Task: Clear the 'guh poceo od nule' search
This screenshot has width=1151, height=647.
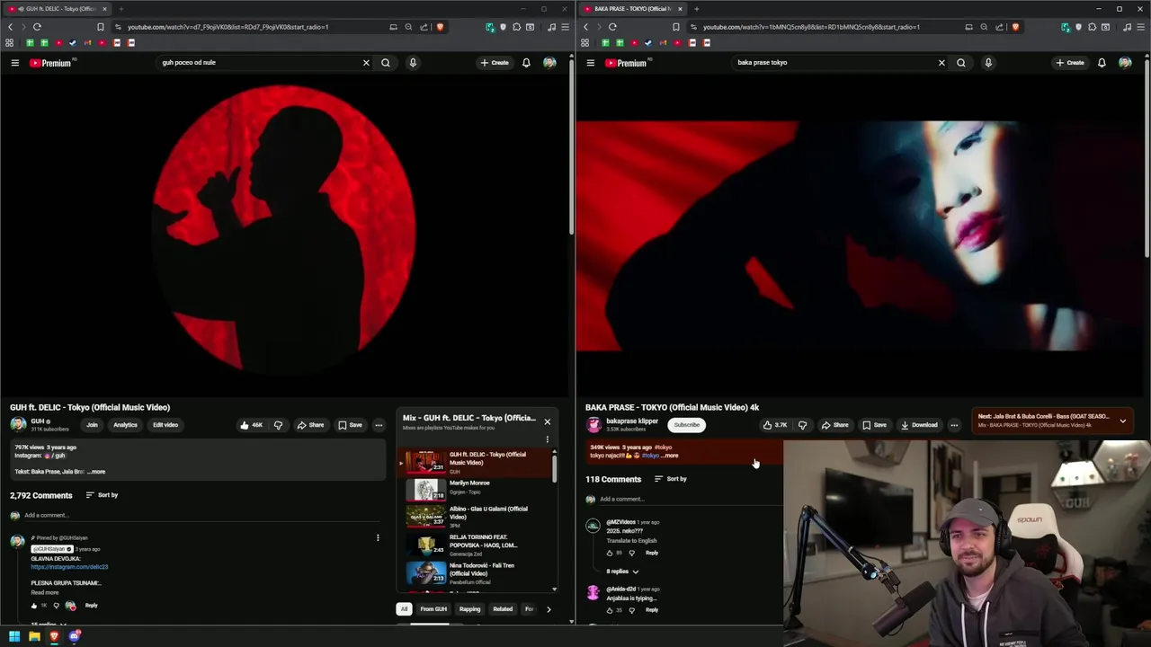Action: tap(366, 63)
